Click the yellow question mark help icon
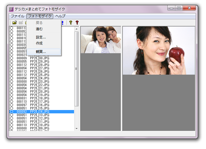Image resolution: width=206 pixels, height=149 pixels. click(71, 23)
